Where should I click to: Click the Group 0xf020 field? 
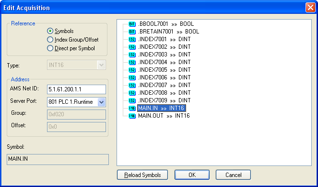tap(76, 114)
